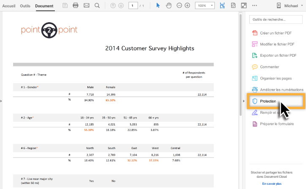
Task: Open the search magnifier tool
Action: pos(97,5)
